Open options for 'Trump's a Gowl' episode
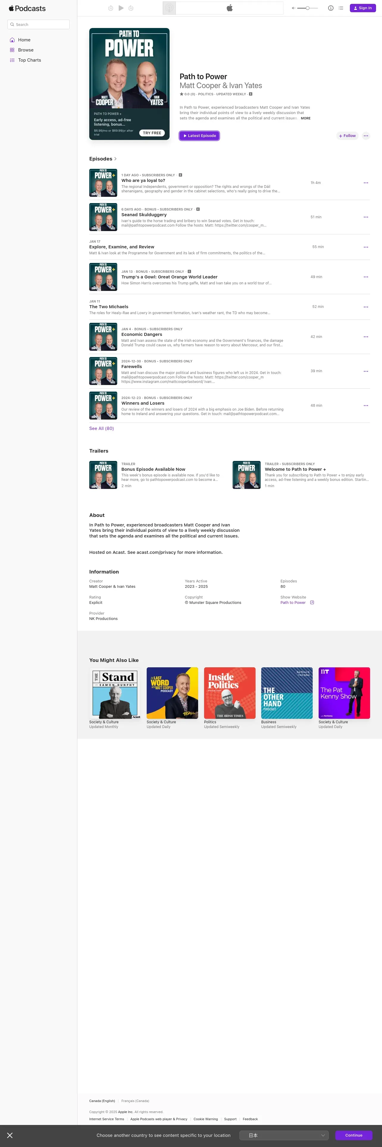Viewport: 382px width, 1147px height. point(366,277)
